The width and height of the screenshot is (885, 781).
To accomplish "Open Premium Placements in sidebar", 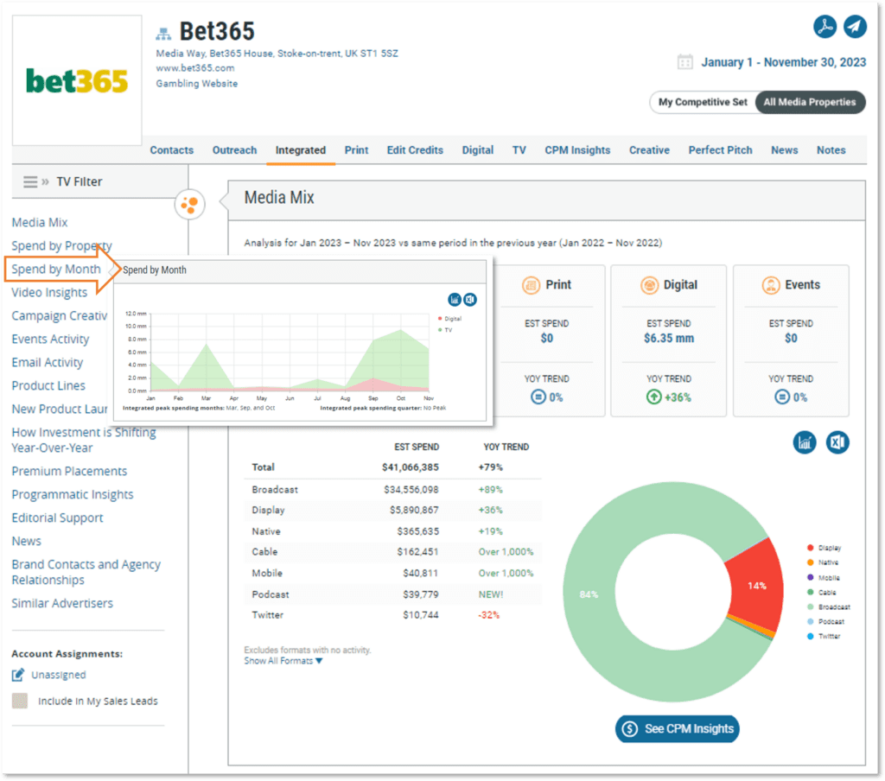I will click(x=69, y=471).
